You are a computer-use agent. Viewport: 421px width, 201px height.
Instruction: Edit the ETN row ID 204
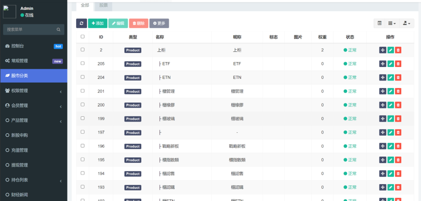click(391, 77)
